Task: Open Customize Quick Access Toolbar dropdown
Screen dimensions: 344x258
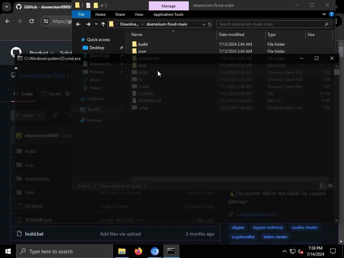Action: pos(102,5)
